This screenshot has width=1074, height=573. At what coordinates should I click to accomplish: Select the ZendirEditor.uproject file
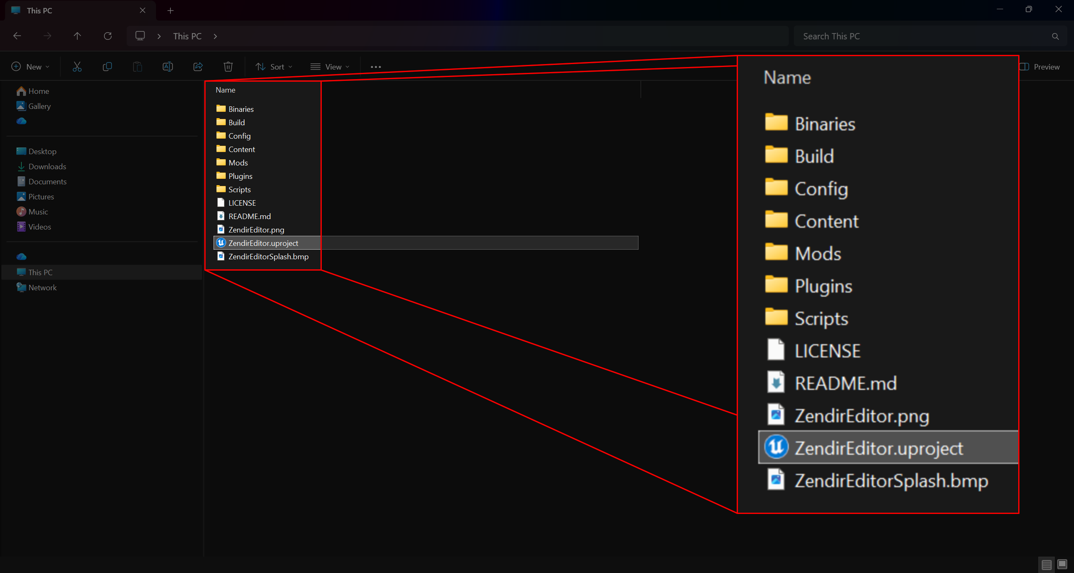(x=263, y=243)
